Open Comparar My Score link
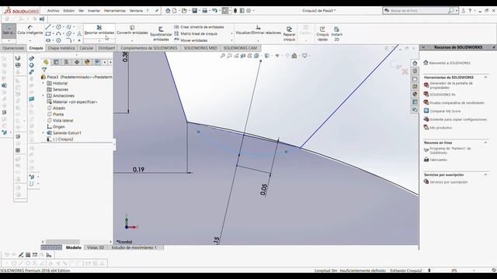The width and height of the screenshot is (497, 279). (x=442, y=111)
